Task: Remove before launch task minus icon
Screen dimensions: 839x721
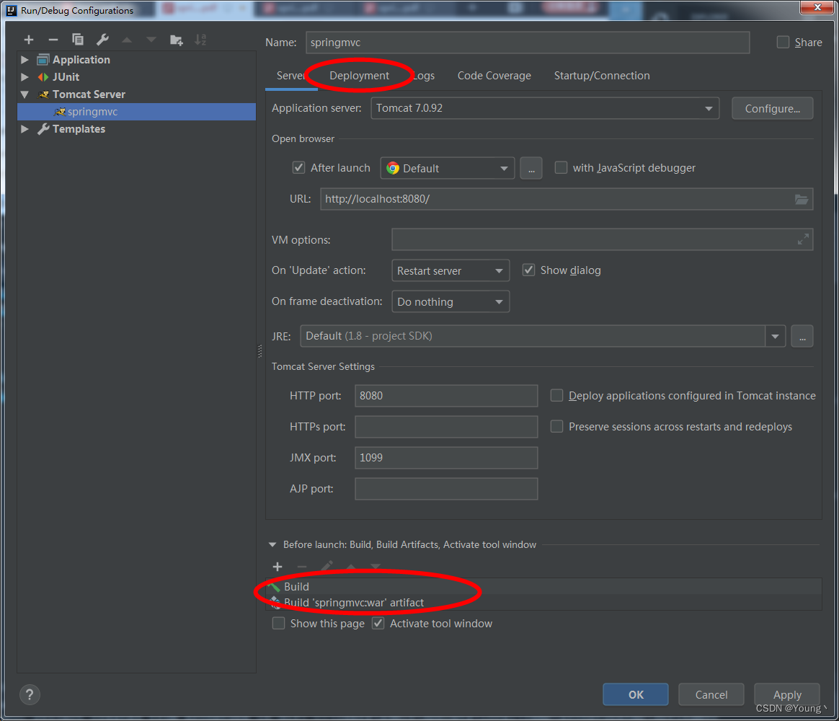Action: (x=302, y=567)
